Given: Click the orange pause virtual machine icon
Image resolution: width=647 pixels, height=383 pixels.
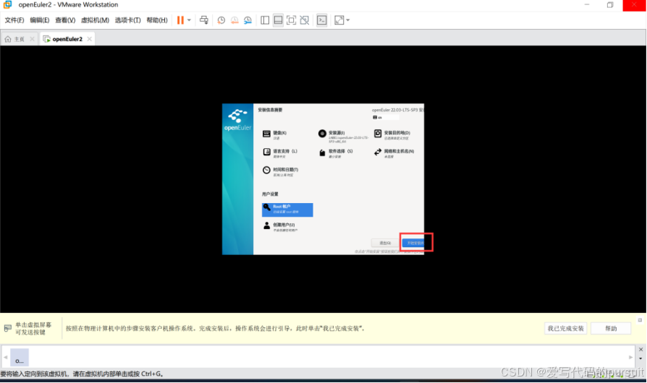Looking at the screenshot, I should pos(180,20).
